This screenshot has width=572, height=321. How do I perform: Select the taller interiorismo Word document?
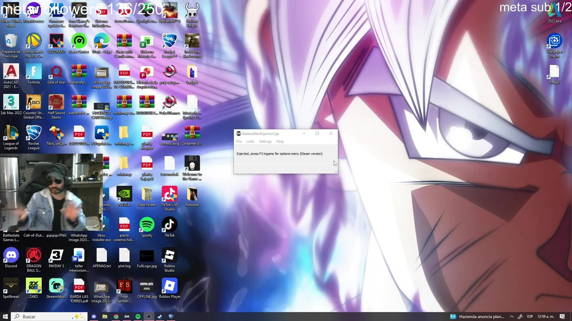click(x=79, y=260)
